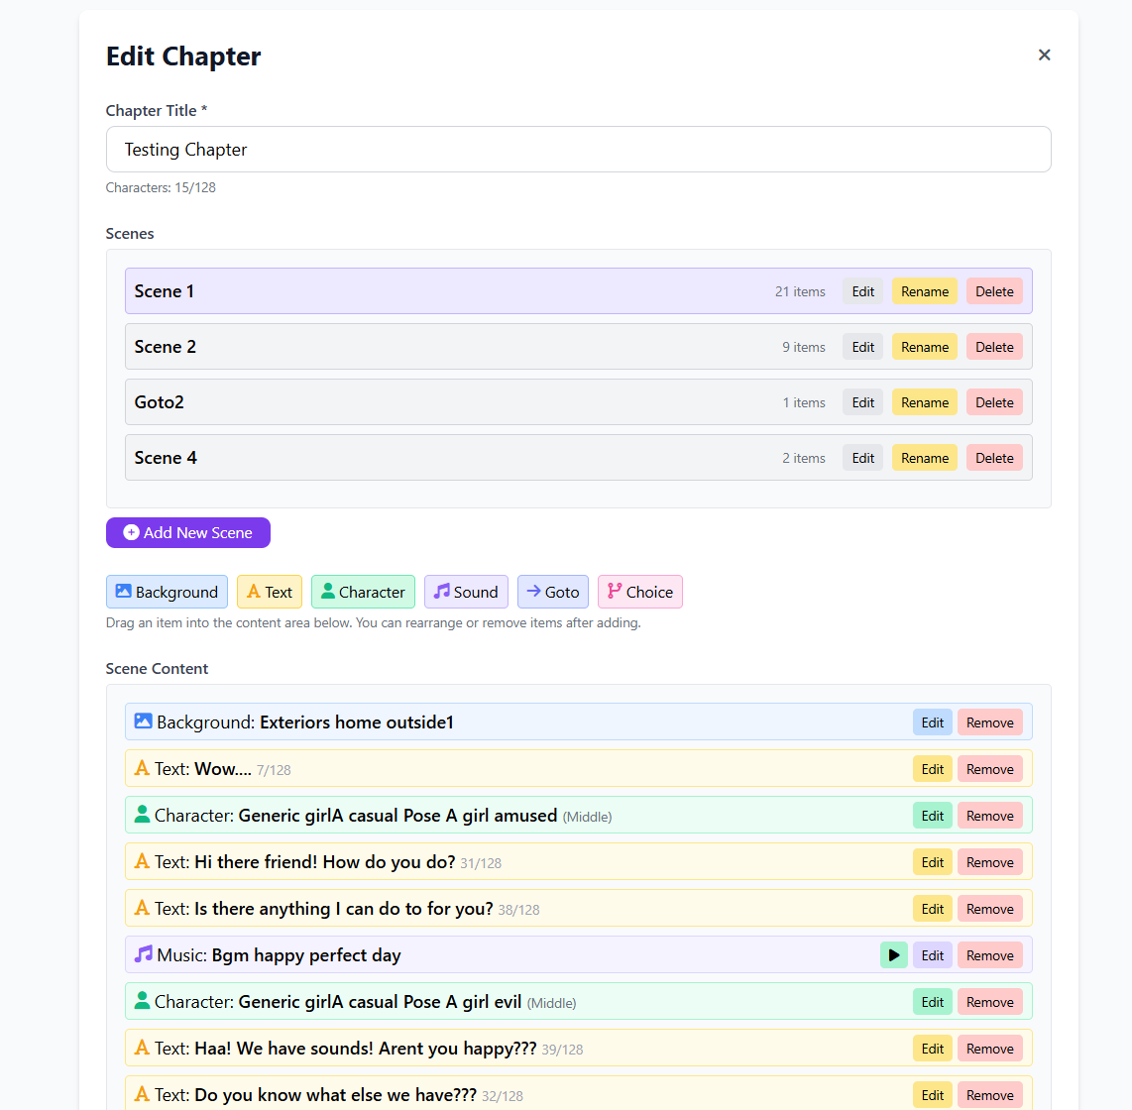Rename the Goto2 scene

(x=924, y=402)
